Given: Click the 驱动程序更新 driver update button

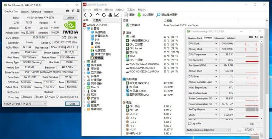Looking at the screenshot, I should (167, 15).
